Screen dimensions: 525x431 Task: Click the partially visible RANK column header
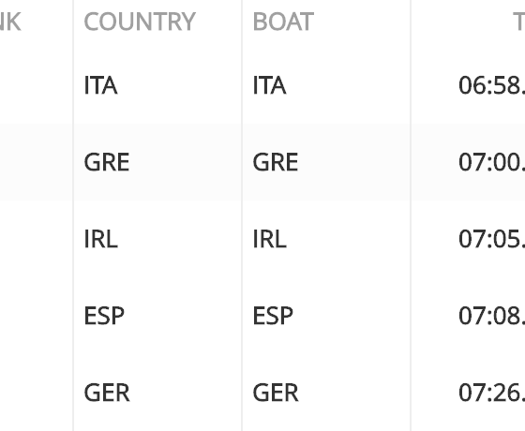click(10, 22)
